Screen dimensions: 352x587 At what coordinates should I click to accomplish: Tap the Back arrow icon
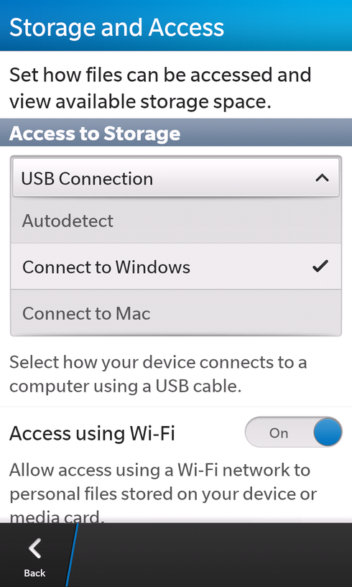click(34, 548)
